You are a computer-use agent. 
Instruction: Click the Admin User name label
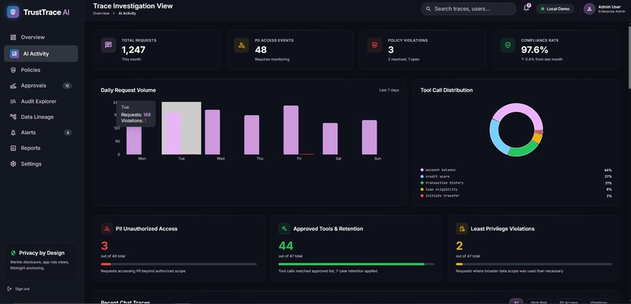[x=609, y=7]
